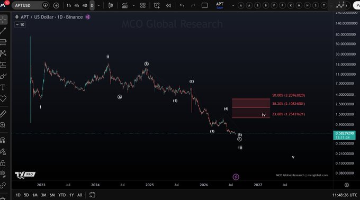360x200 pixels.
Task: Set the time range to 1M
Action: (35, 195)
